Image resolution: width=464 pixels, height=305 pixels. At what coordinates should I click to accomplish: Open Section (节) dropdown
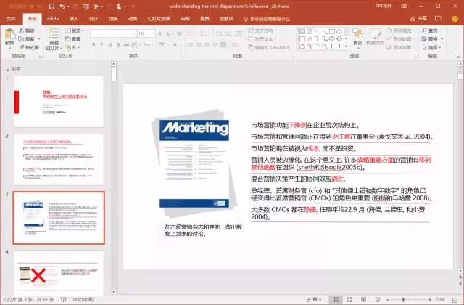point(72,47)
